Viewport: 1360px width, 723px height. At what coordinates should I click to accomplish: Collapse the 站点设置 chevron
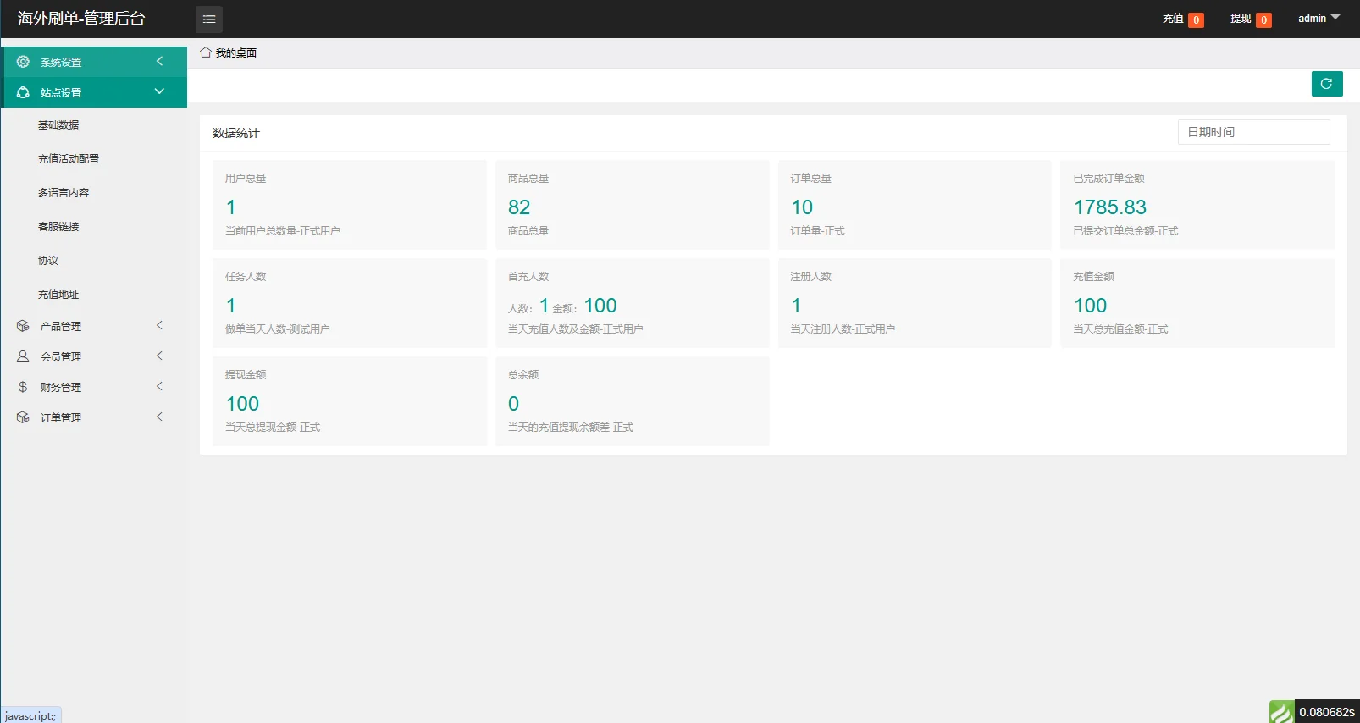click(x=159, y=91)
